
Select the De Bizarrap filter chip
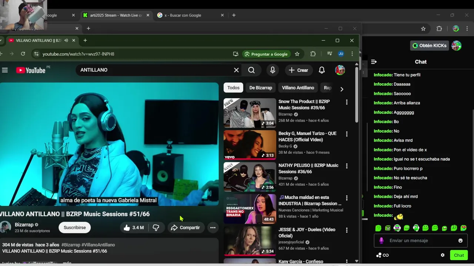coord(261,88)
